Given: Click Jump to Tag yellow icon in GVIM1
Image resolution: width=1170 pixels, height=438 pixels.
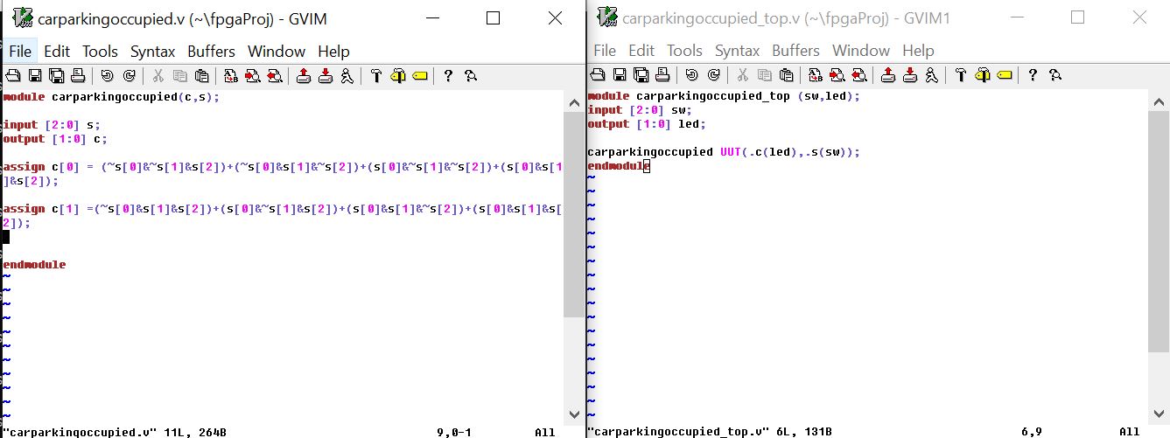Looking at the screenshot, I should click(1004, 75).
